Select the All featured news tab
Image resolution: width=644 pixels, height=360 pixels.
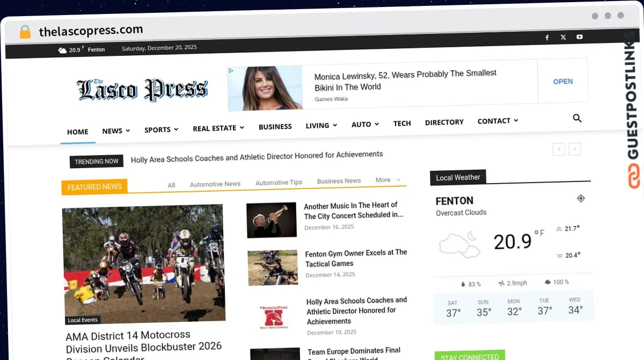(x=171, y=185)
